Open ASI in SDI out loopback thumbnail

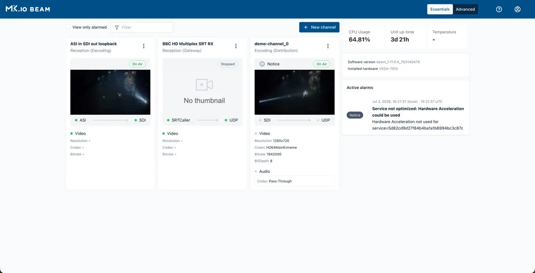pyautogui.click(x=110, y=92)
